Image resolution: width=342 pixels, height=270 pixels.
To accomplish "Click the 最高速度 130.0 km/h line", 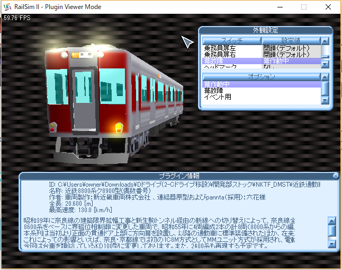I will (80, 210).
